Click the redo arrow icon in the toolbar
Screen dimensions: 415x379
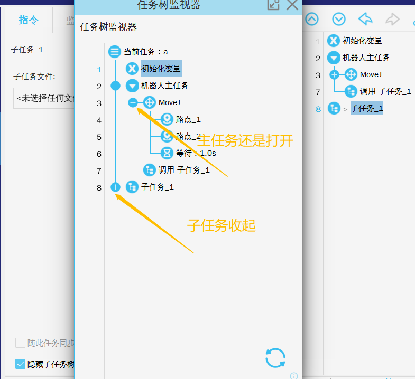pos(392,20)
